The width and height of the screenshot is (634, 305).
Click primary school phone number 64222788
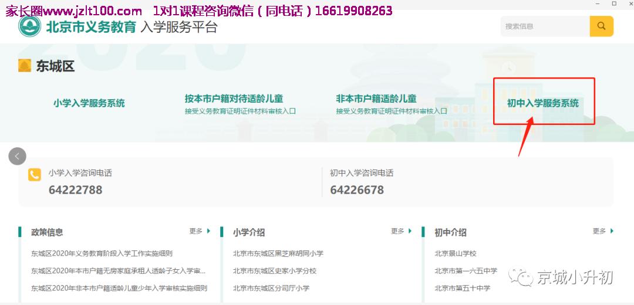[75, 190]
